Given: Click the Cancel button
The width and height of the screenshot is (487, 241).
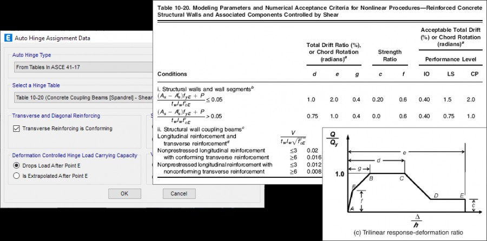Looking at the screenshot, I should coord(179,193).
